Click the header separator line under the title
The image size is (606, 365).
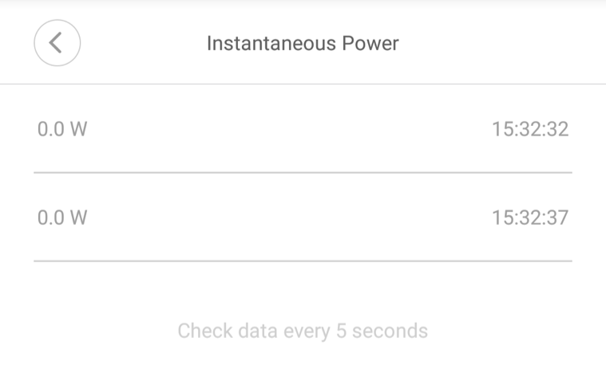pyautogui.click(x=303, y=84)
